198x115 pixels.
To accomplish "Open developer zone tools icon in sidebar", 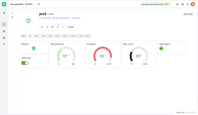I will [4, 13].
